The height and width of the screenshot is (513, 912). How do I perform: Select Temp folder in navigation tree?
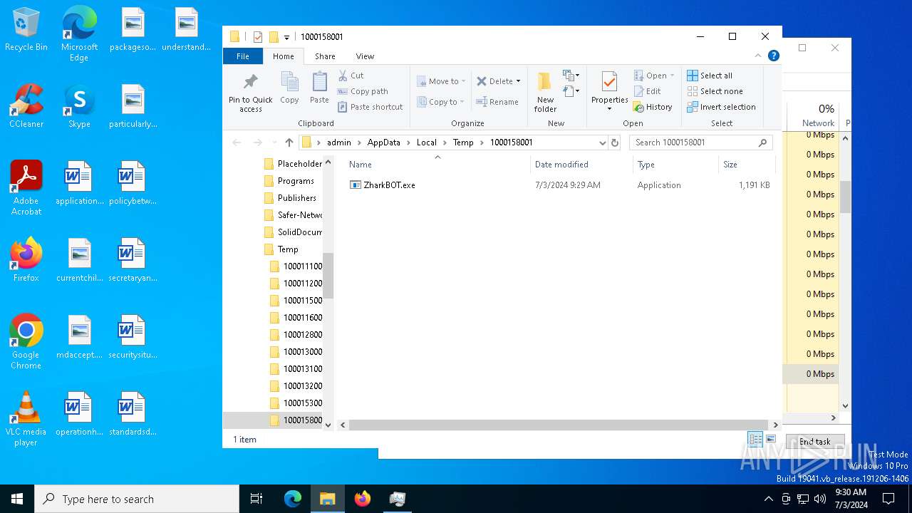(x=288, y=249)
